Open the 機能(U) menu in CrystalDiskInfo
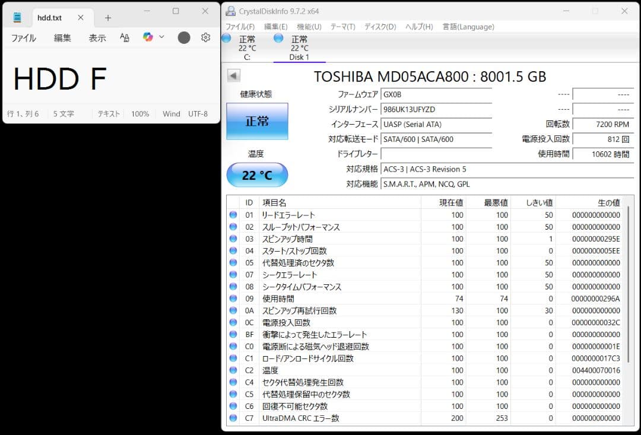This screenshot has height=435, width=641. pos(307,26)
